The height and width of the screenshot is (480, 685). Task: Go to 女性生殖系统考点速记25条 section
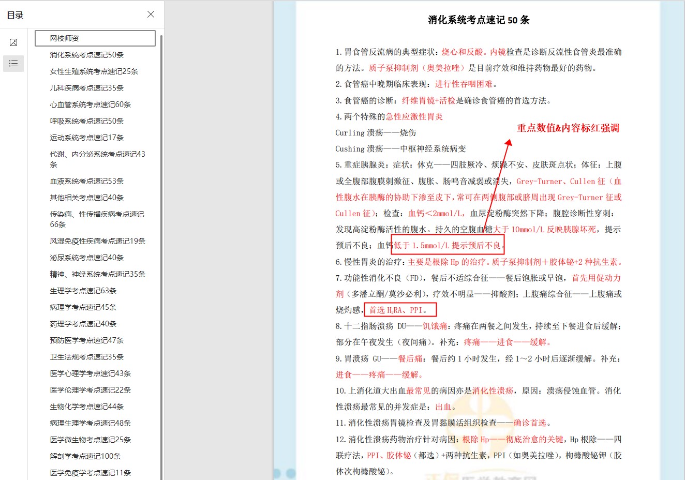click(94, 71)
